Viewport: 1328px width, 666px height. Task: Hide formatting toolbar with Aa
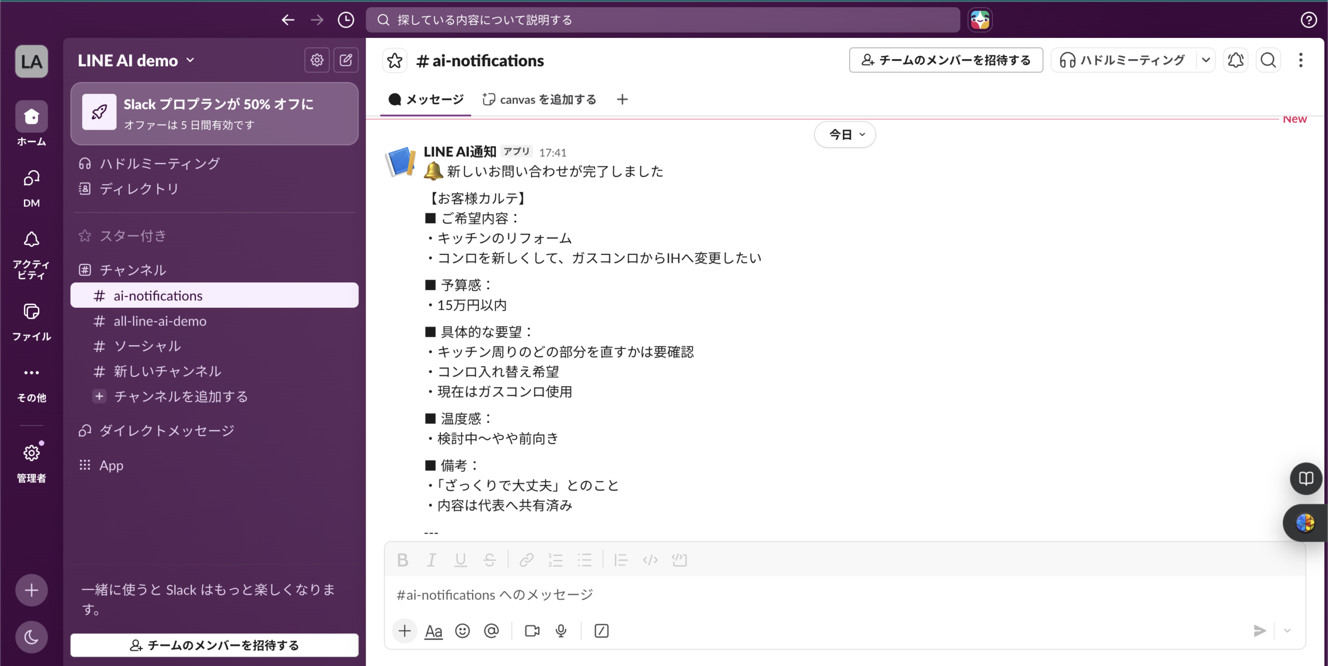pyautogui.click(x=434, y=631)
